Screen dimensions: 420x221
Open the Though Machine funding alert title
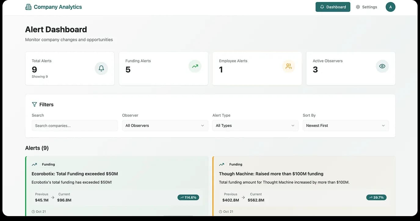click(271, 174)
